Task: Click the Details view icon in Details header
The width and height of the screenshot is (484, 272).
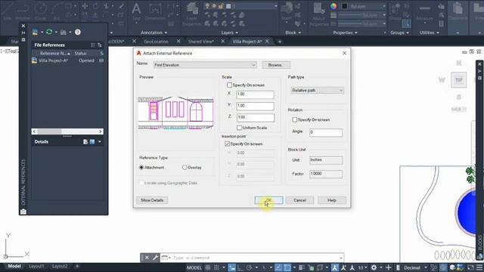Action: (x=85, y=142)
